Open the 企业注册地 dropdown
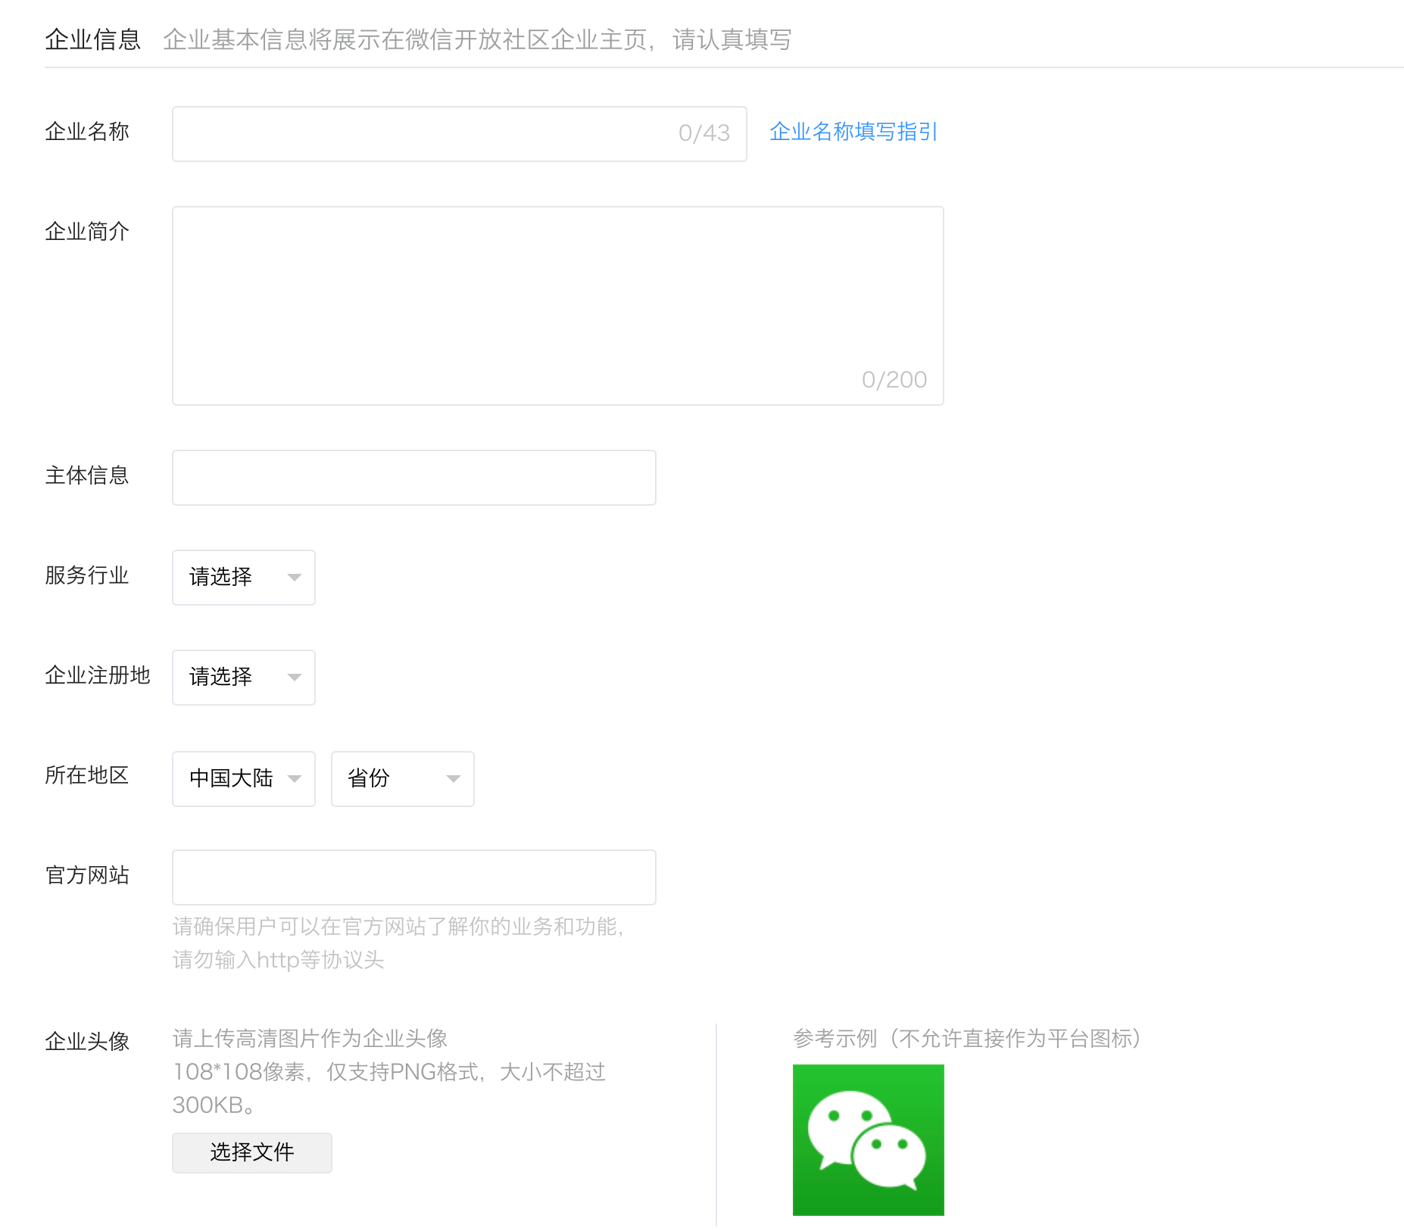Viewport: 1404px width, 1231px height. pos(243,678)
